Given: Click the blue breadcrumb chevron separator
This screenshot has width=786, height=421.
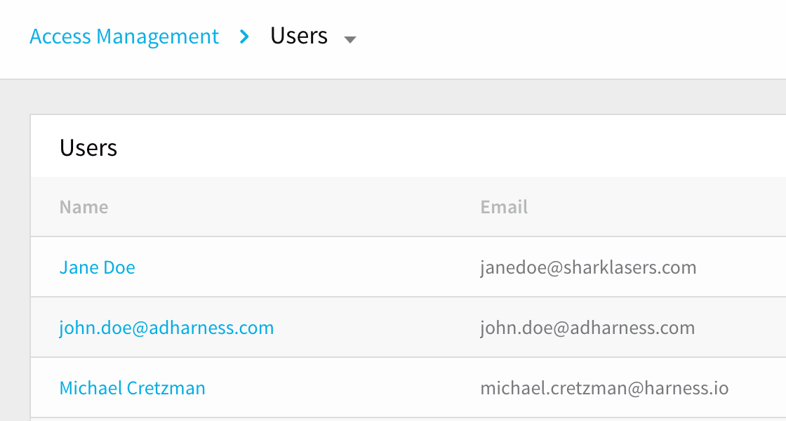Looking at the screenshot, I should click(x=245, y=36).
